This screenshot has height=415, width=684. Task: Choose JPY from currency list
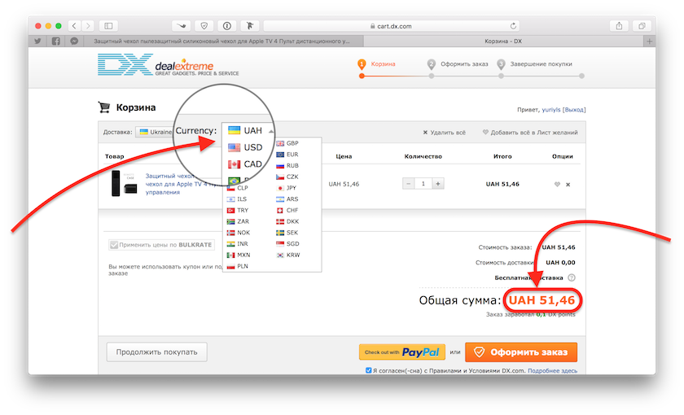point(286,188)
